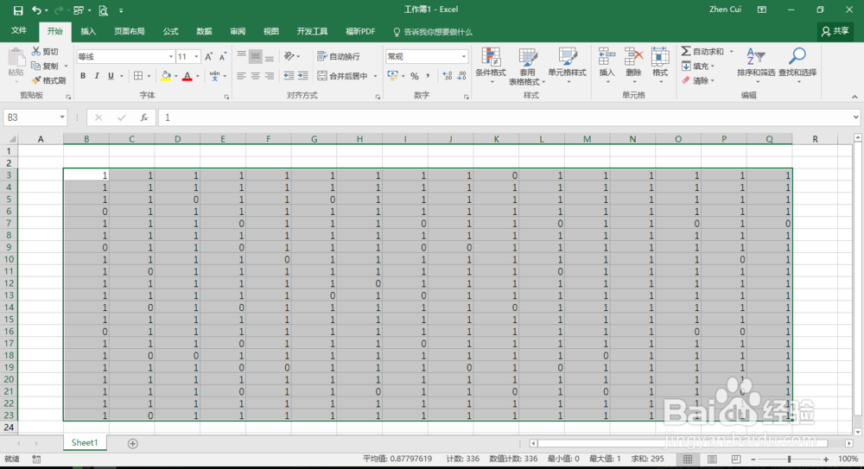Apply borders to selected cells

click(138, 76)
